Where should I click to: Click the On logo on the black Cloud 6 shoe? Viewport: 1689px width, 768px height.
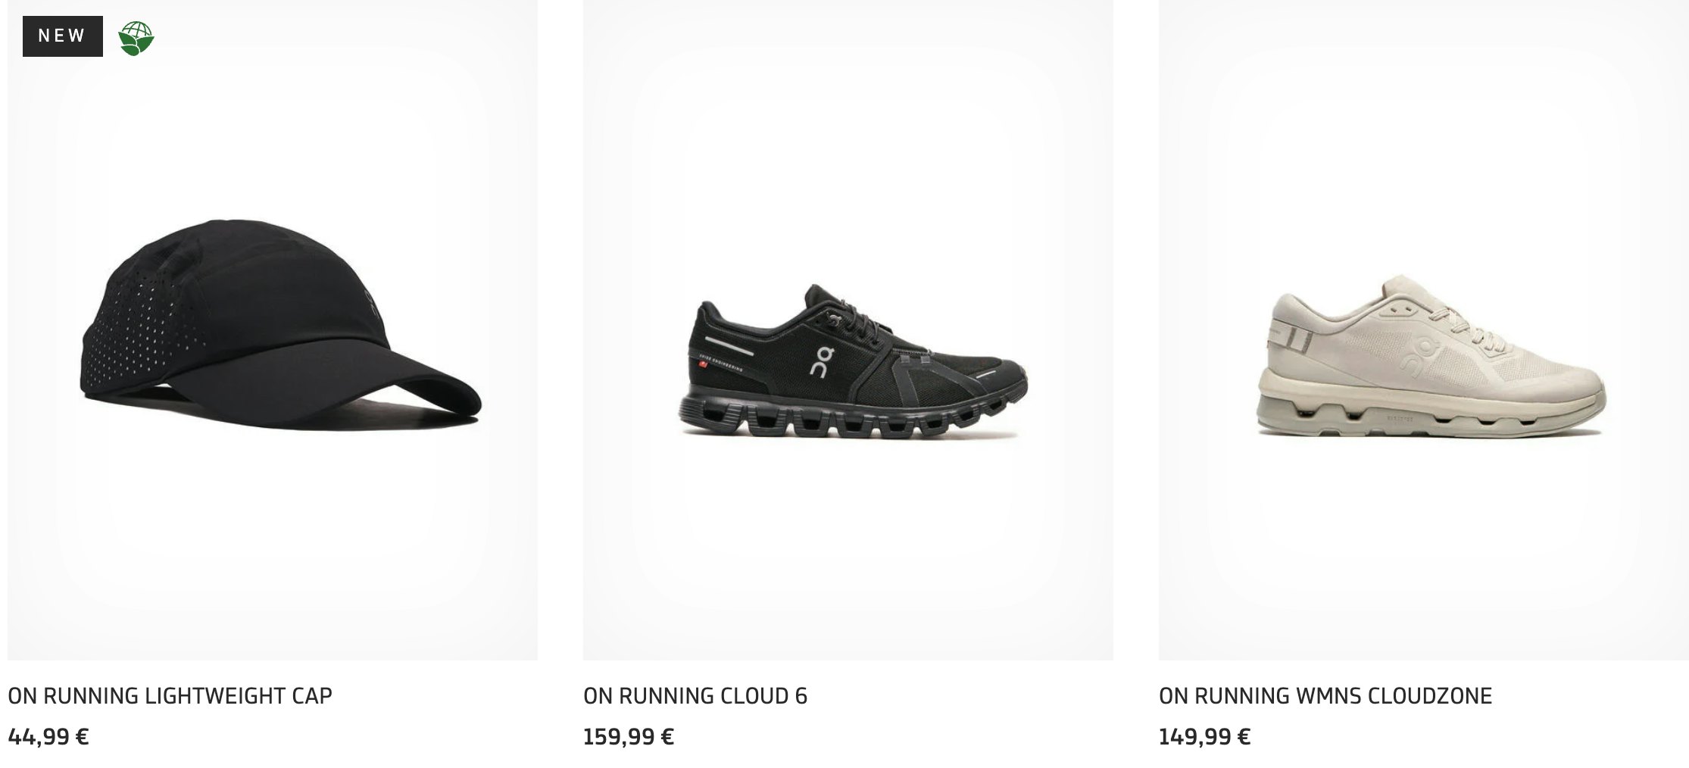tap(822, 361)
